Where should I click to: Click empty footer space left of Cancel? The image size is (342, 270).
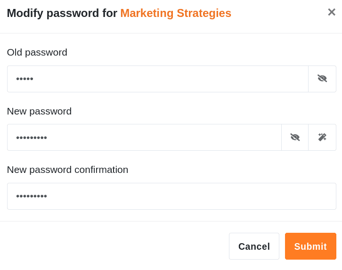[118, 246]
